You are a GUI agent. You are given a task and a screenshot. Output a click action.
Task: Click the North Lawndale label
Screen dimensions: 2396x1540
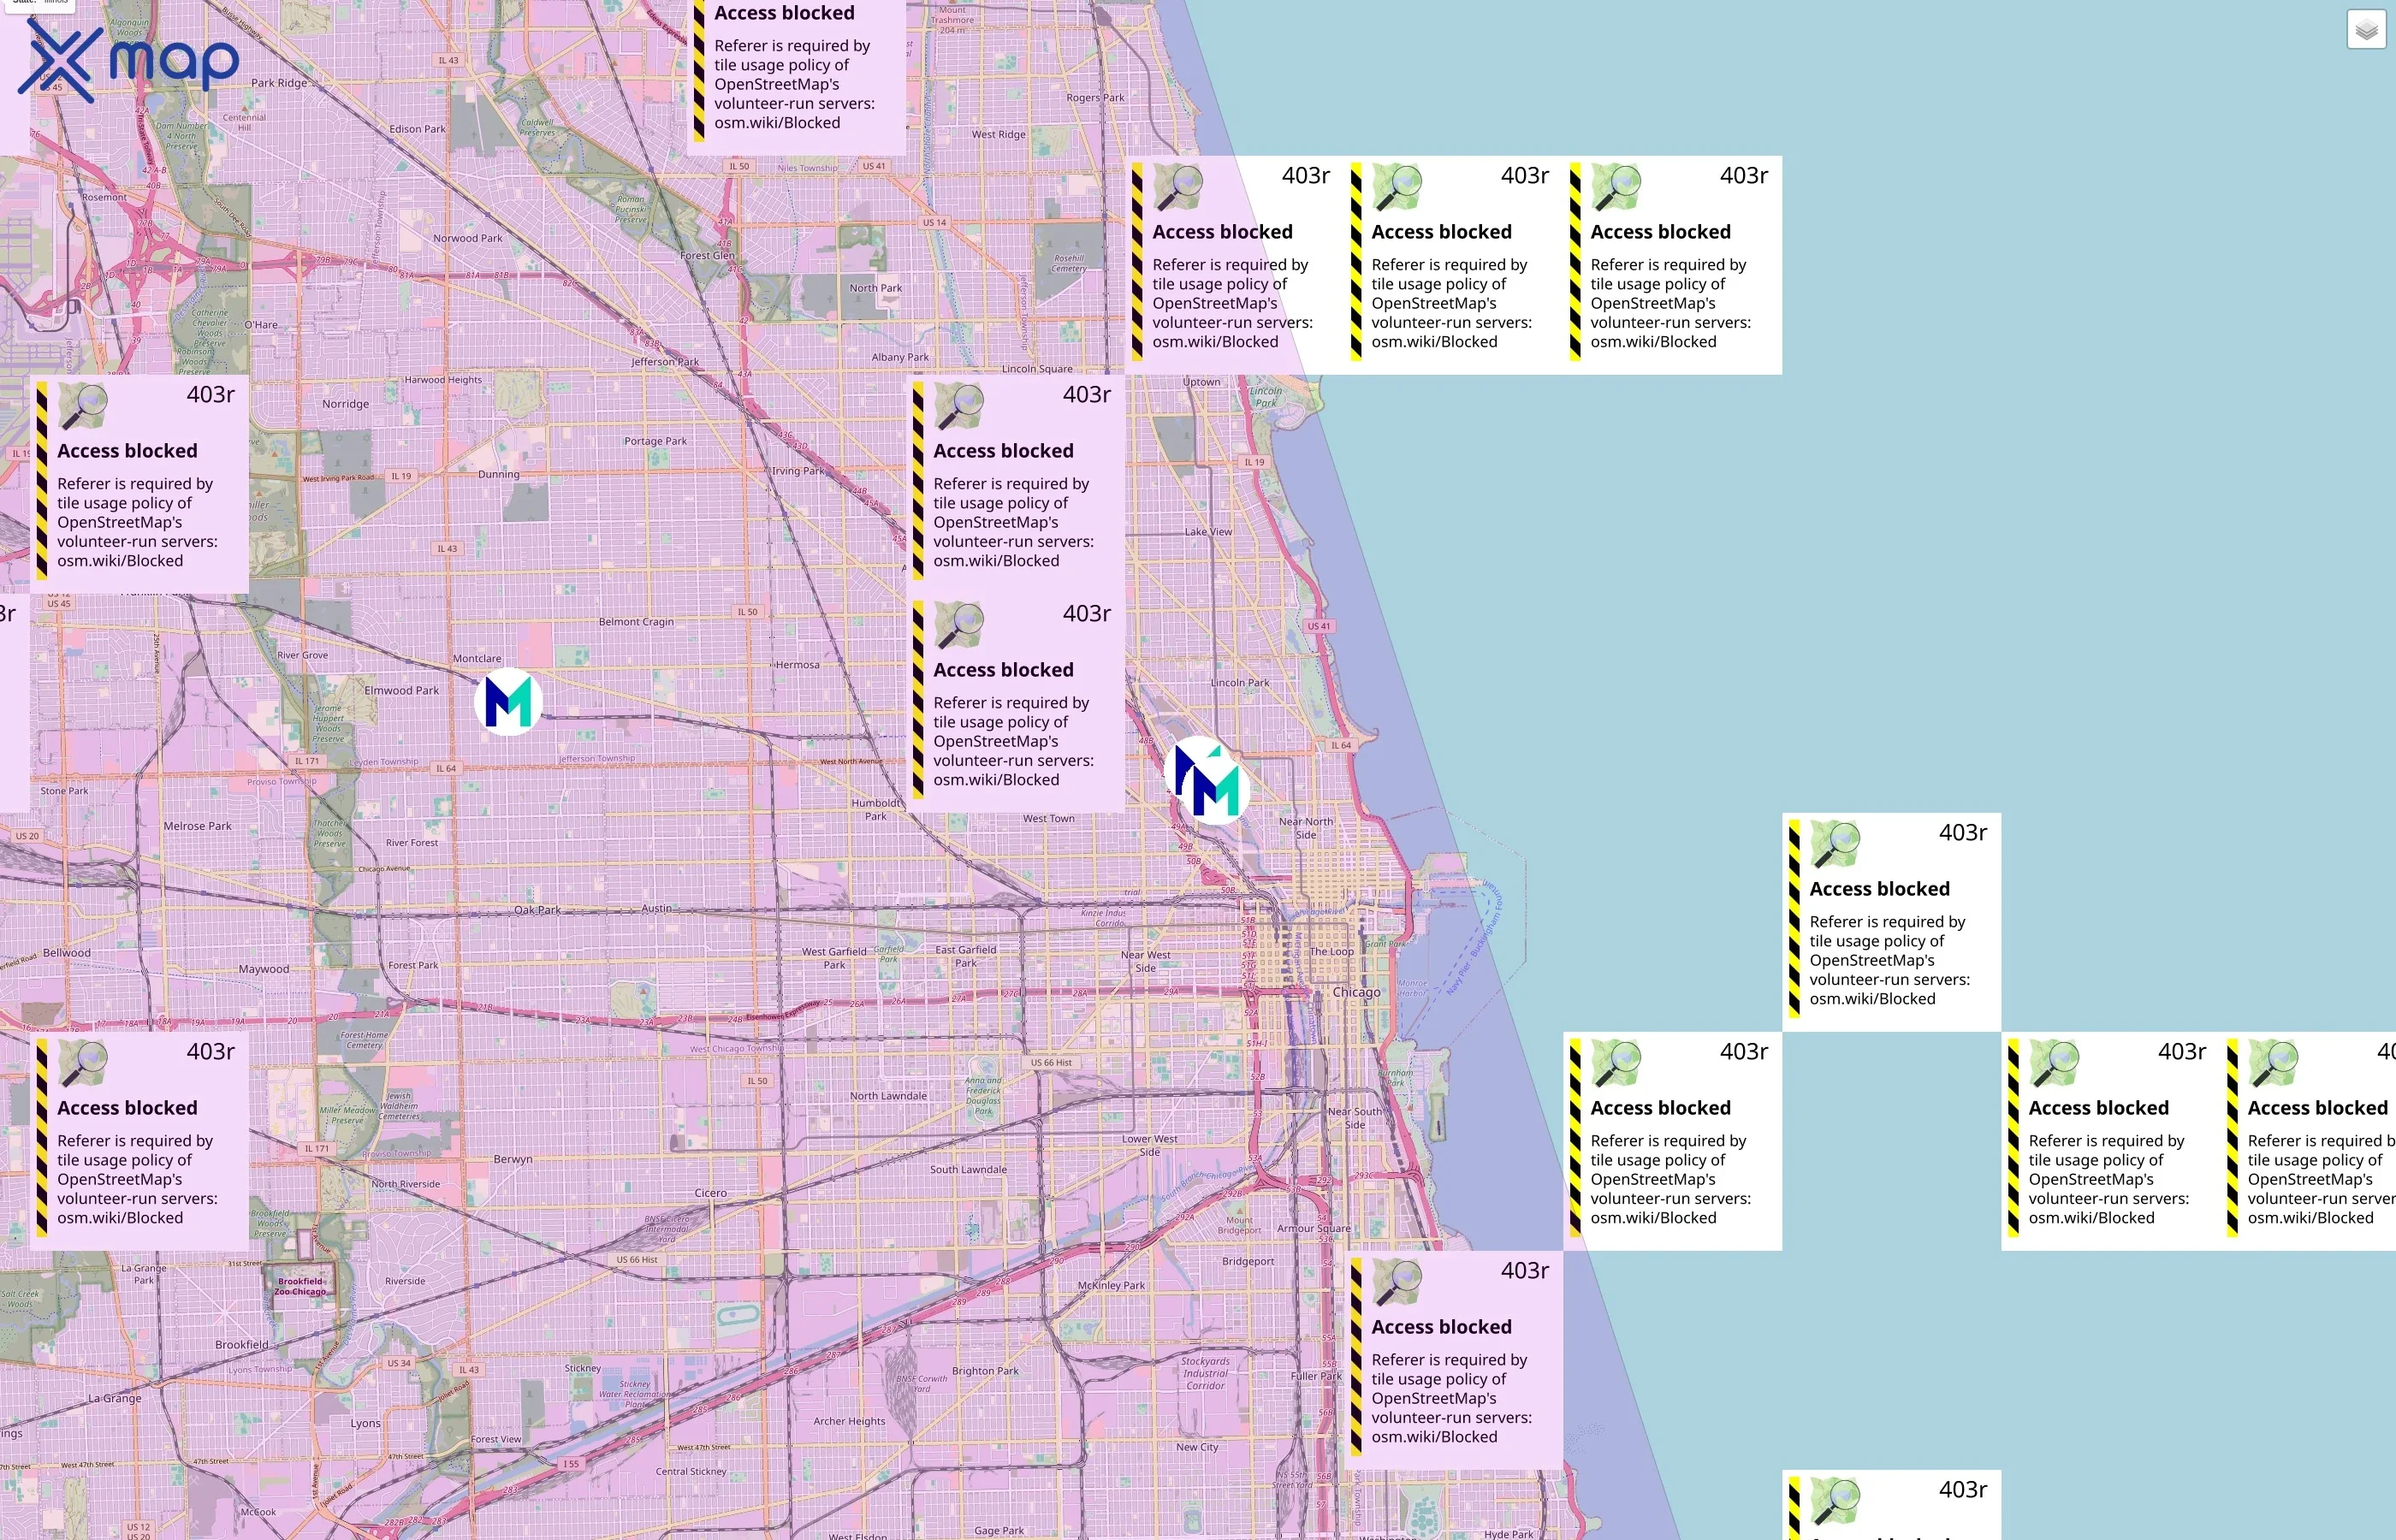(888, 1096)
